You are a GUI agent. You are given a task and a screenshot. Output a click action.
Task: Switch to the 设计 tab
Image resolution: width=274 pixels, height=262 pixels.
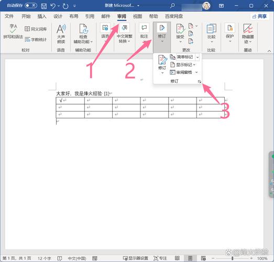click(58, 16)
